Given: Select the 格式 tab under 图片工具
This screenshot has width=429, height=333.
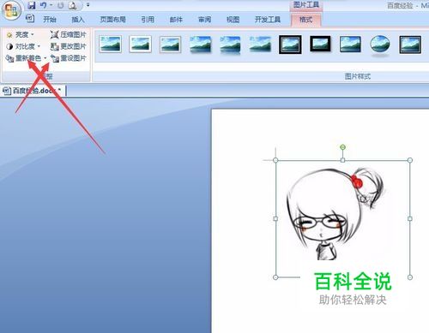Looking at the screenshot, I should (x=305, y=20).
